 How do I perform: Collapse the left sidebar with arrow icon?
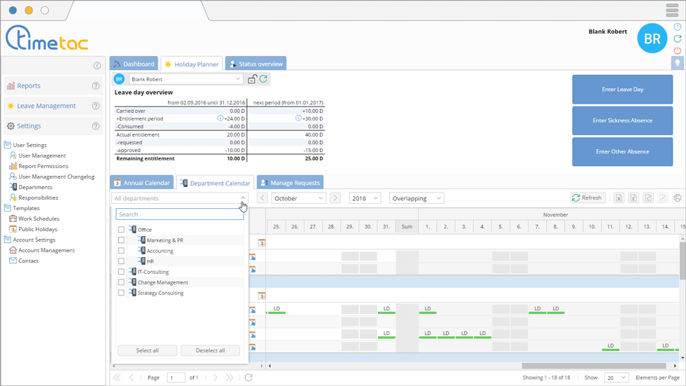[97, 66]
